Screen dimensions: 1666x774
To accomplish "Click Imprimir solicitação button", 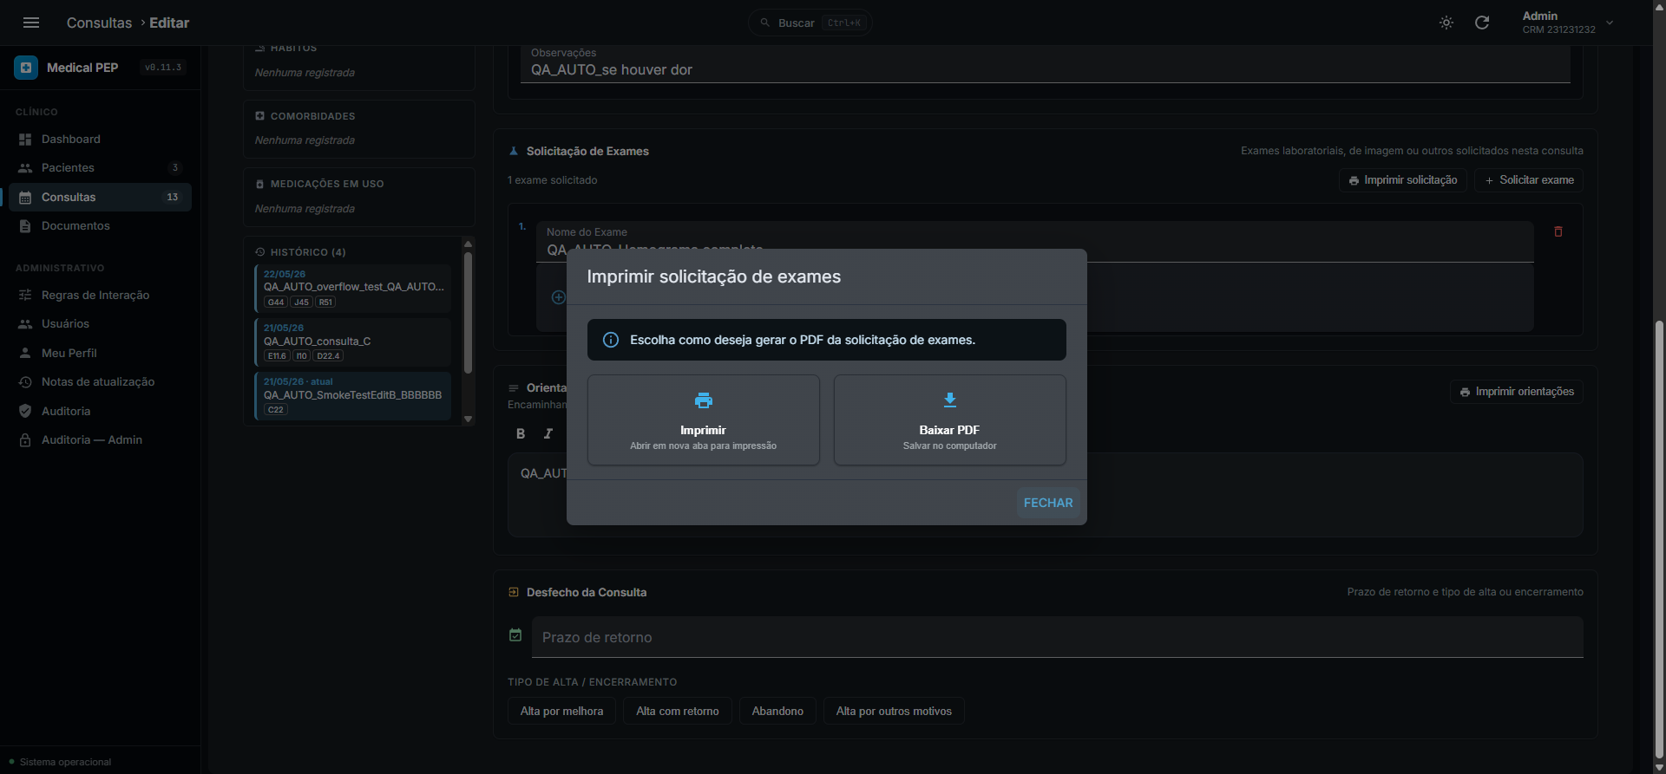I will [x=1403, y=180].
